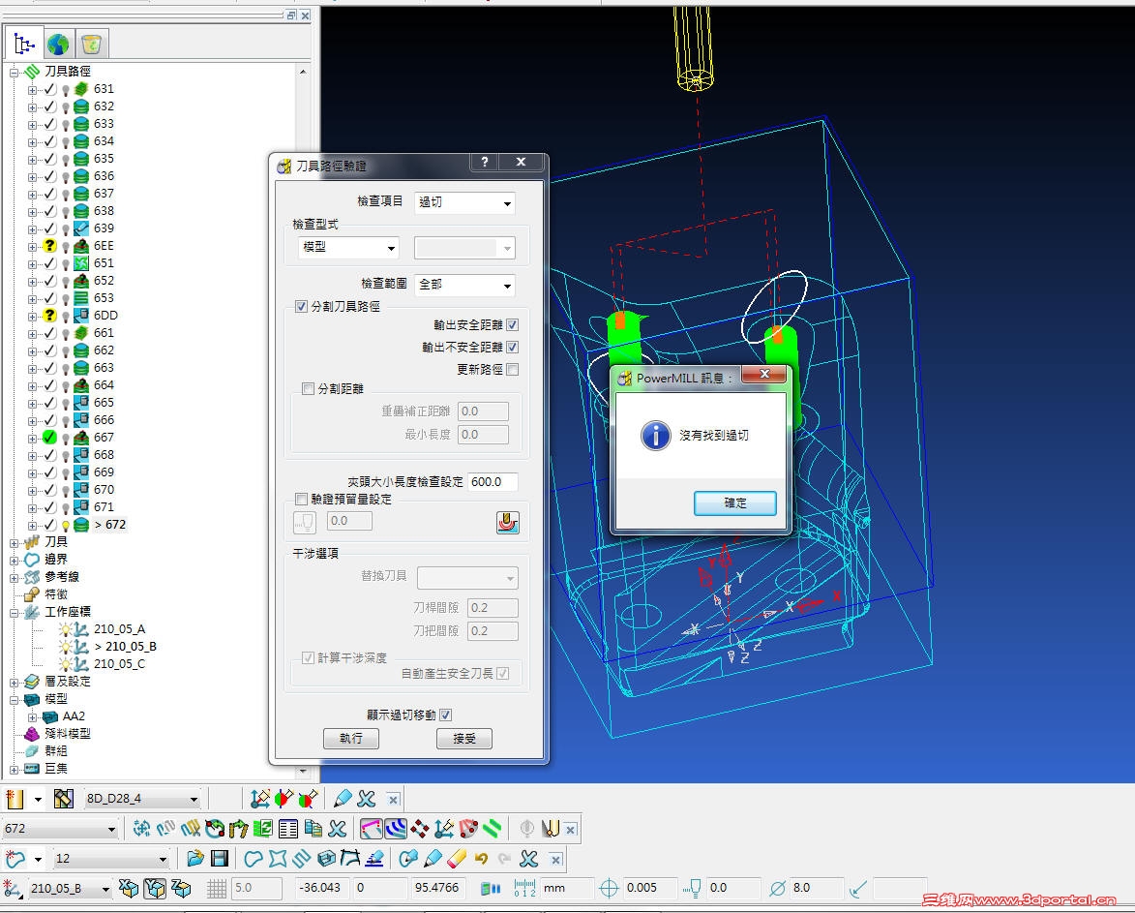The width and height of the screenshot is (1135, 913).
Task: Select the Y-axis cube icon
Action: (x=155, y=888)
